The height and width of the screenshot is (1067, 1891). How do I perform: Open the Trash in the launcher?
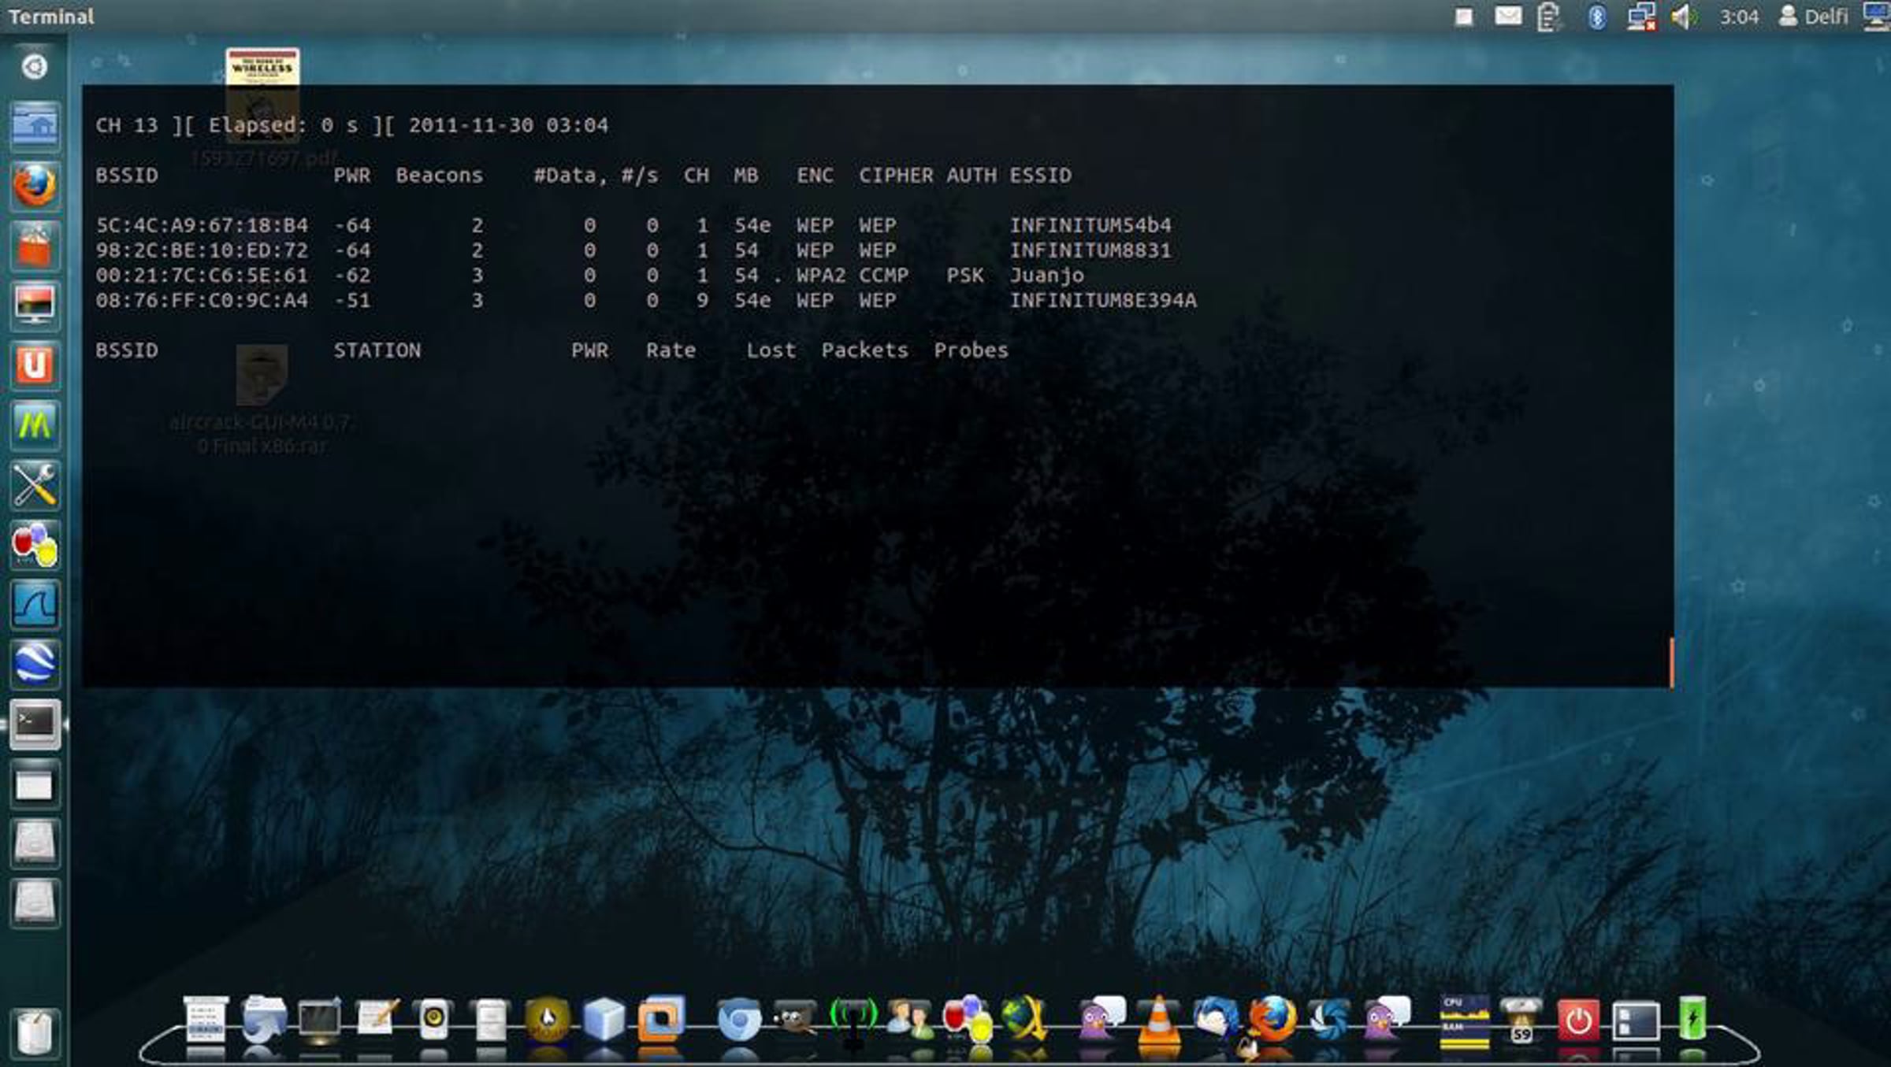(x=35, y=1032)
